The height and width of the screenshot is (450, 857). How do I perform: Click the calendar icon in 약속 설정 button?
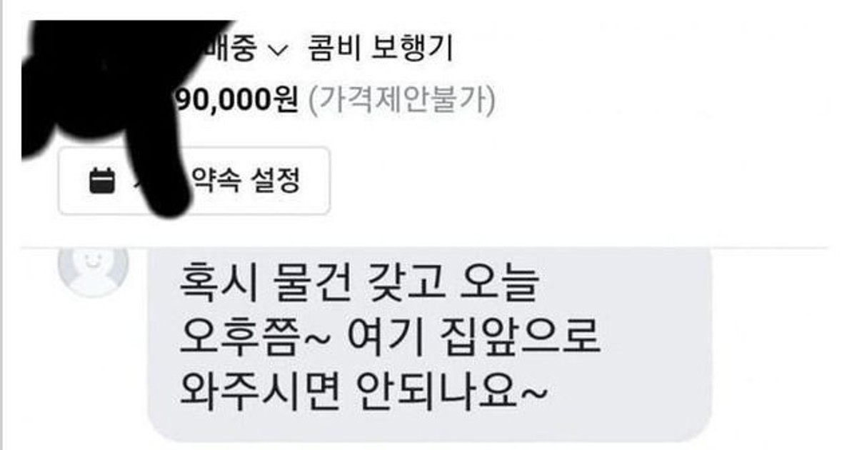pyautogui.click(x=102, y=180)
